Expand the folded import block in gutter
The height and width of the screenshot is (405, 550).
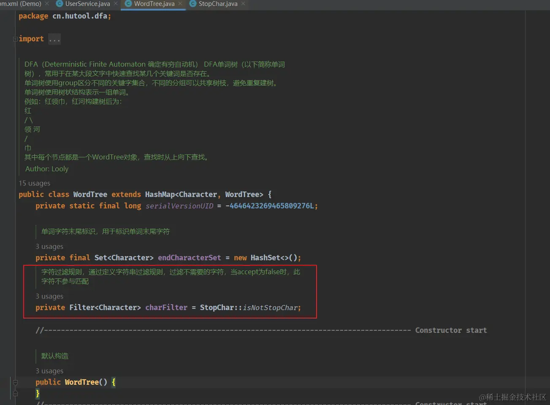click(15, 39)
